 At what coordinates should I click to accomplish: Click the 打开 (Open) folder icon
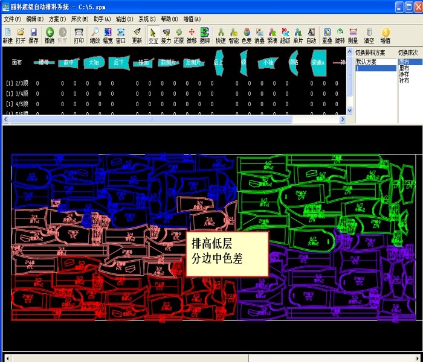21,35
